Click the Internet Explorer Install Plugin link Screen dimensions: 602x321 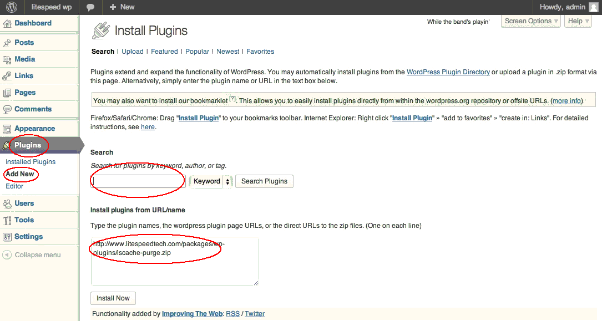click(412, 118)
